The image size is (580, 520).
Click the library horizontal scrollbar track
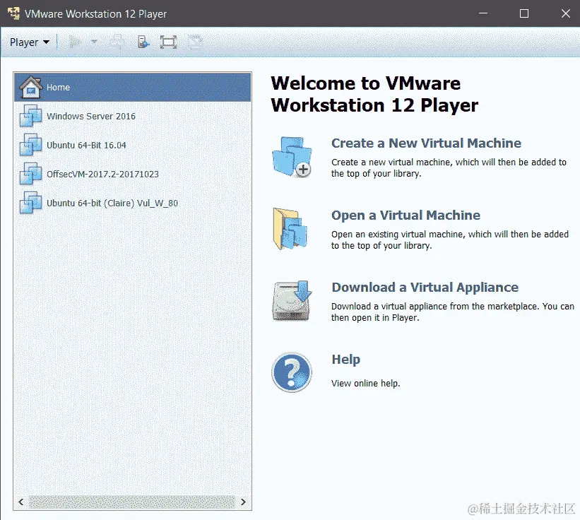132,502
